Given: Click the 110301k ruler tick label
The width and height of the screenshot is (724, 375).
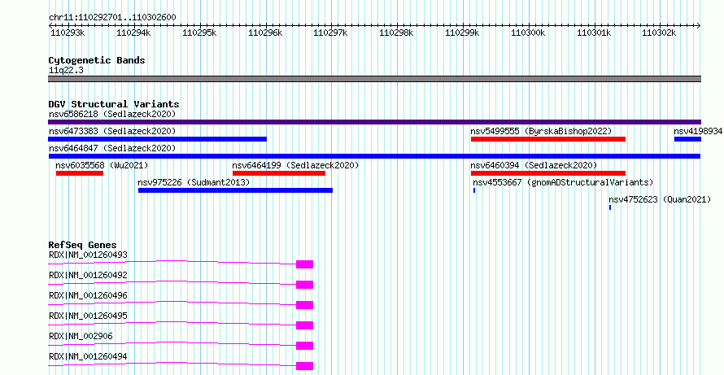Looking at the screenshot, I should (x=594, y=33).
